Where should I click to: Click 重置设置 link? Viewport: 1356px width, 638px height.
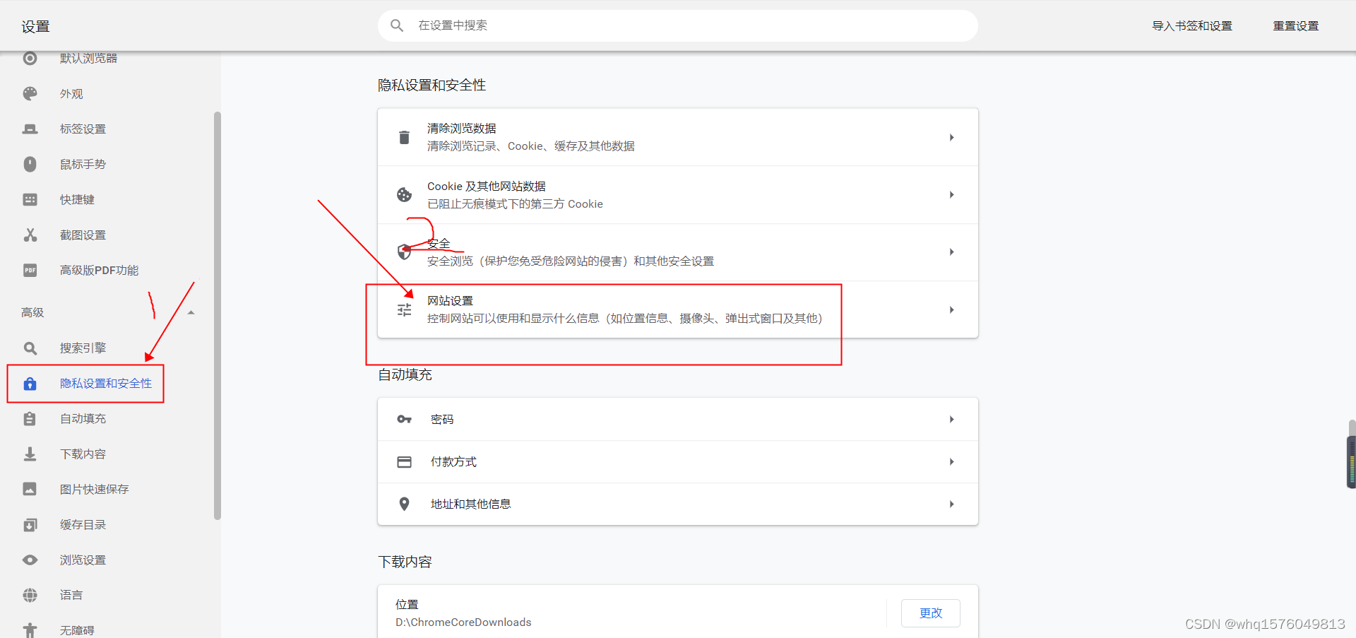pyautogui.click(x=1296, y=25)
